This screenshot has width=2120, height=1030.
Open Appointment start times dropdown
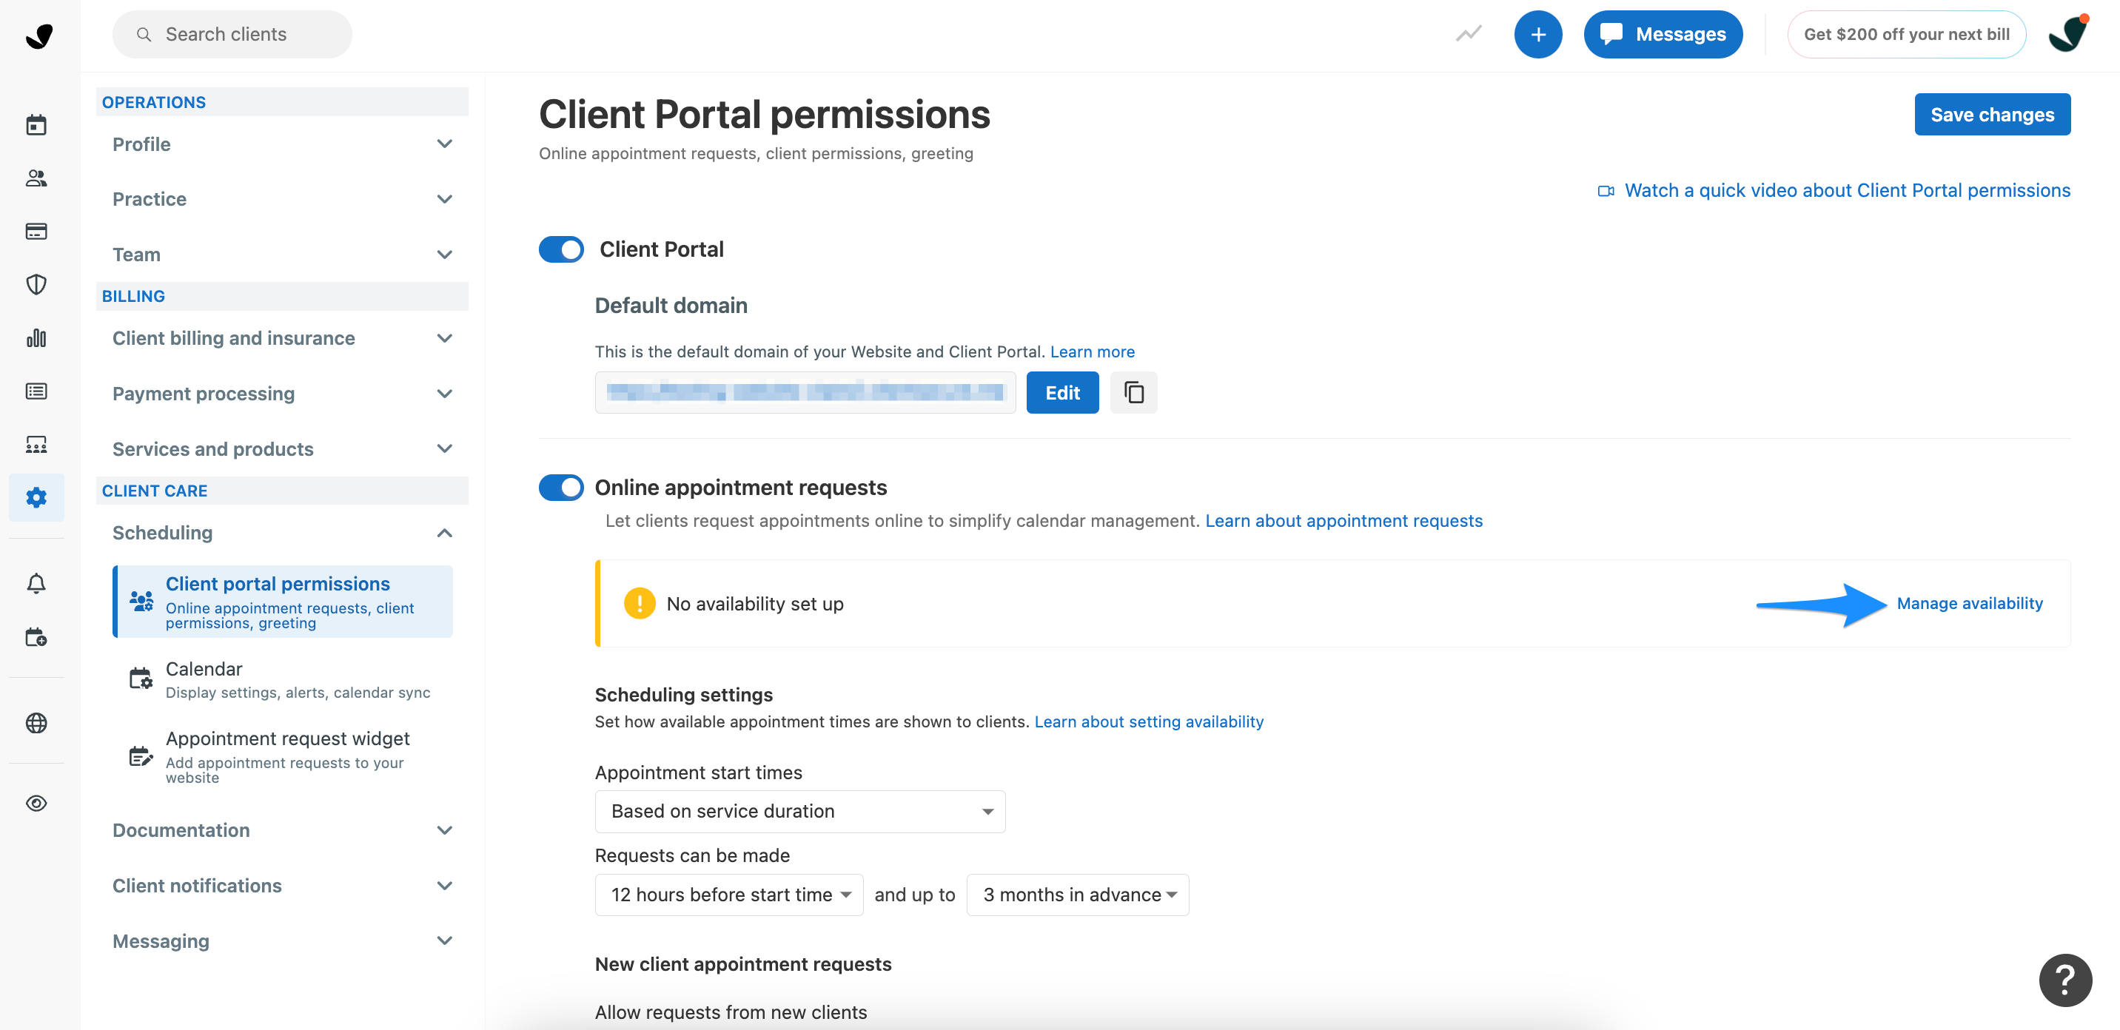coord(800,811)
